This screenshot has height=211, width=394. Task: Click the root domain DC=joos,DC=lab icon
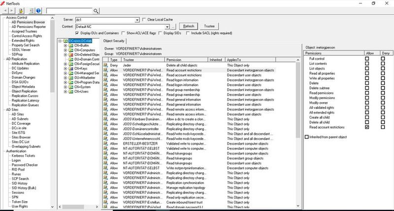[66, 41]
